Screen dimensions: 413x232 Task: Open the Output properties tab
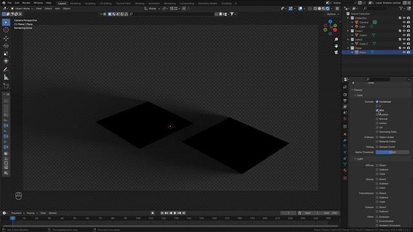[345, 101]
